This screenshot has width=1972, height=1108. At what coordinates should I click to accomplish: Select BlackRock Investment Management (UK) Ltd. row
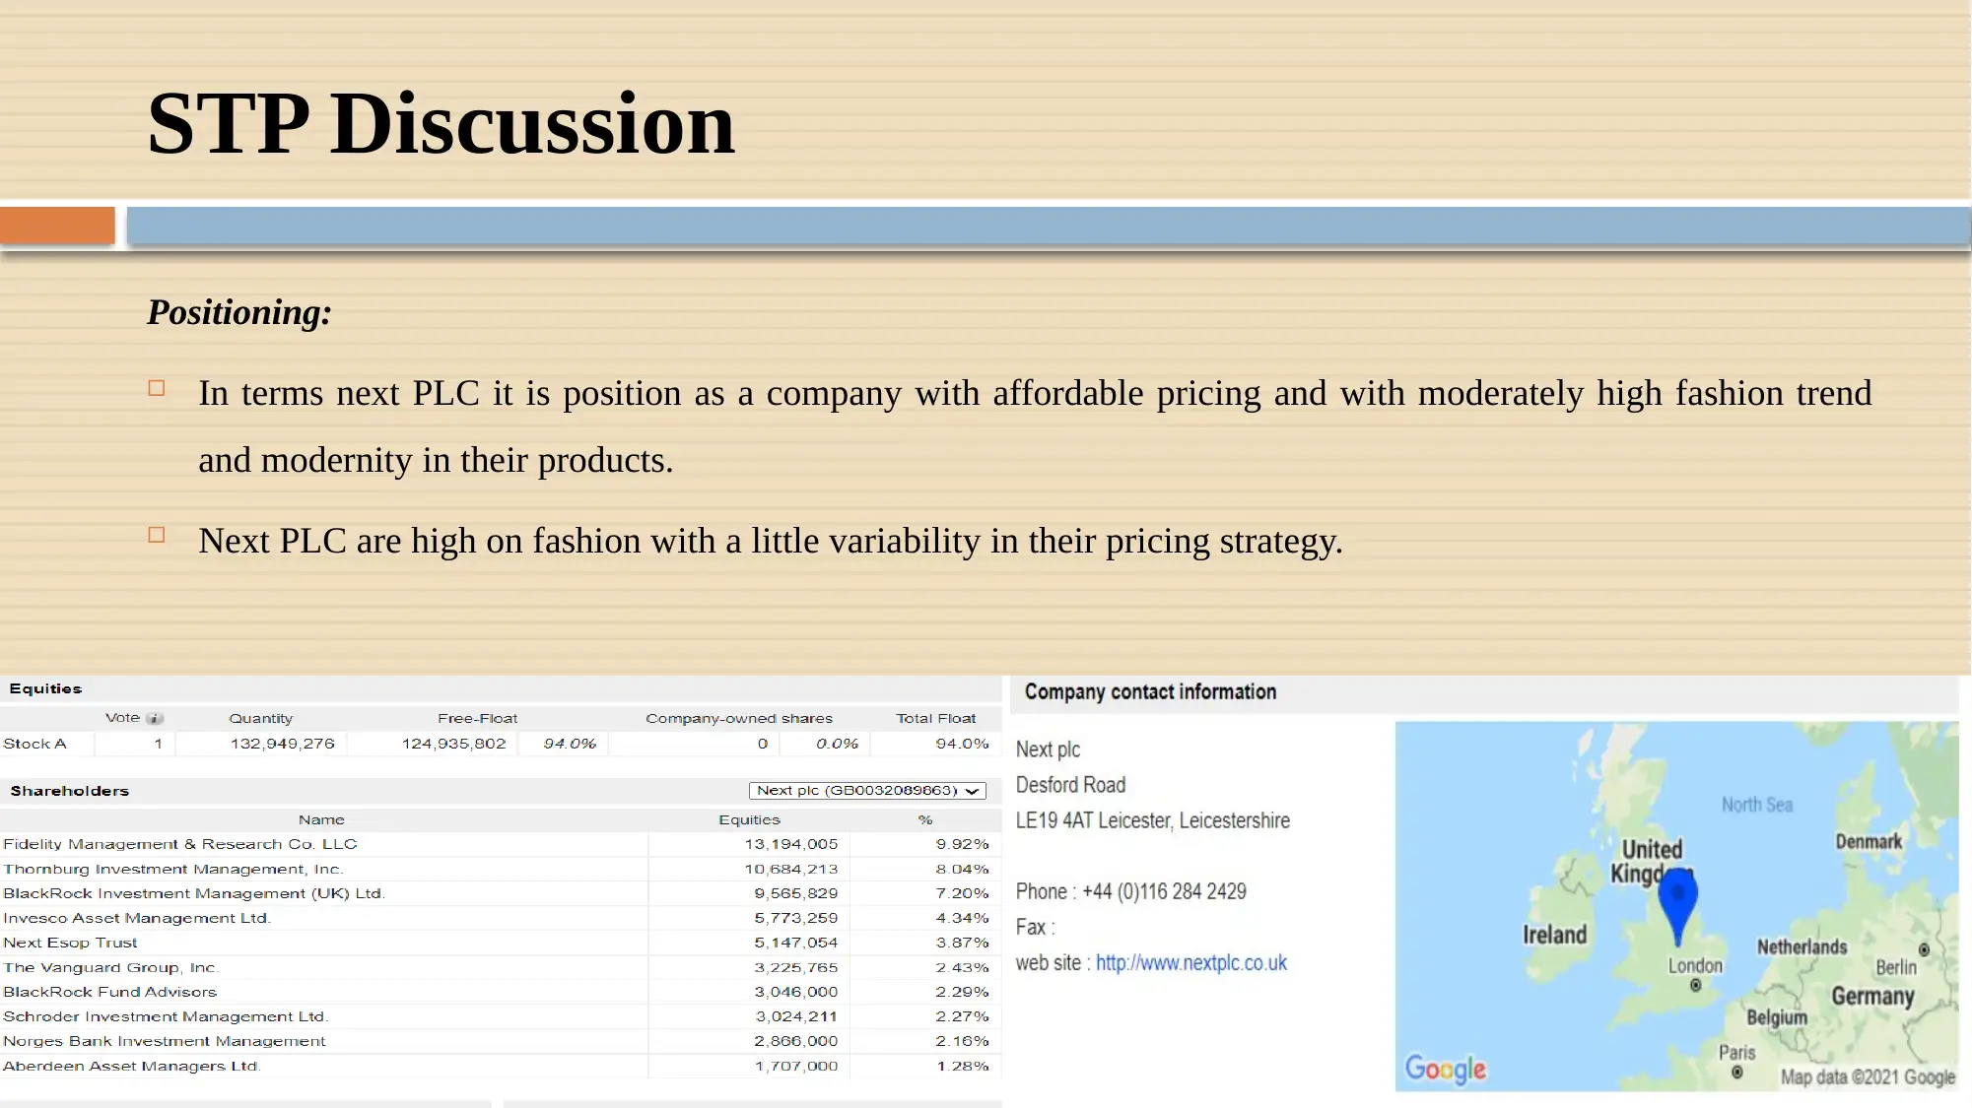pos(501,893)
